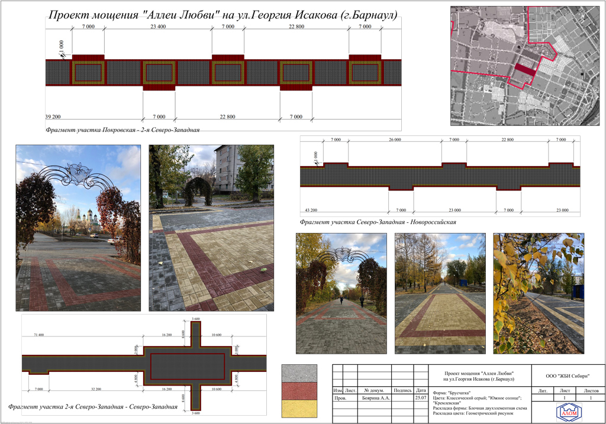Viewport: 606px width, 424px height.
Task: Click the top paving plan with five squares
Action: tap(223, 73)
